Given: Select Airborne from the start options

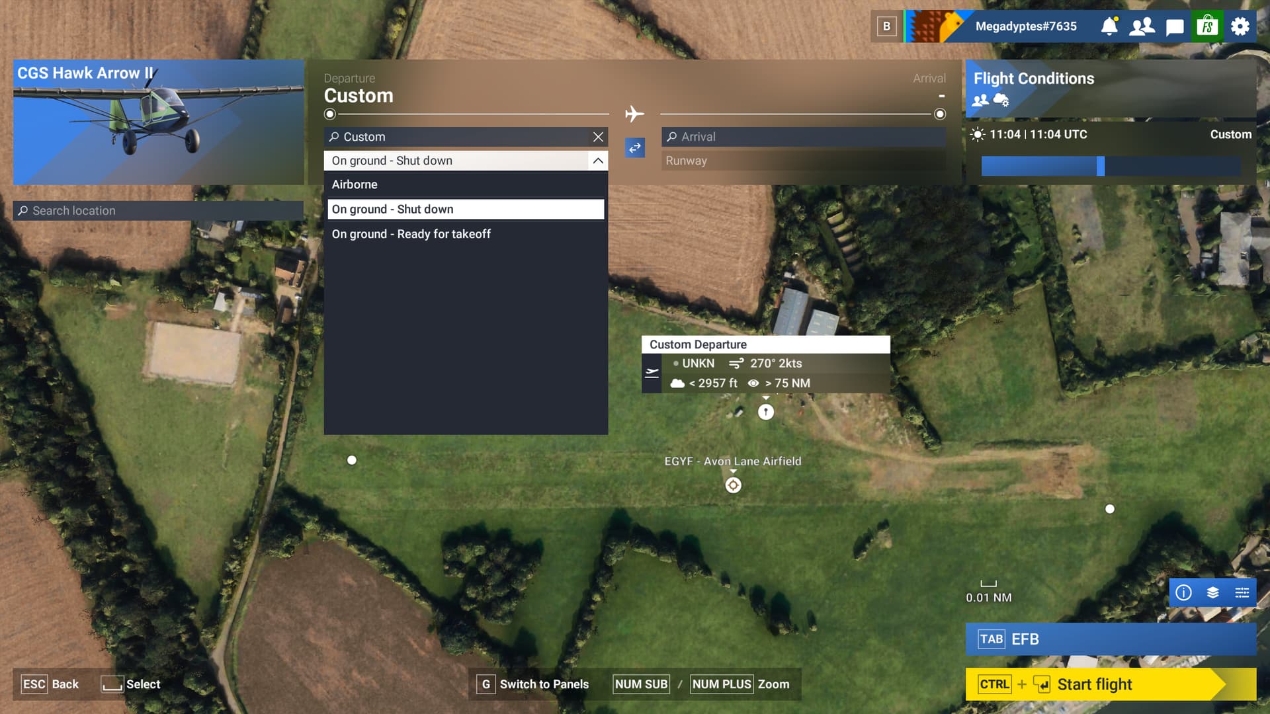Looking at the screenshot, I should (466, 184).
